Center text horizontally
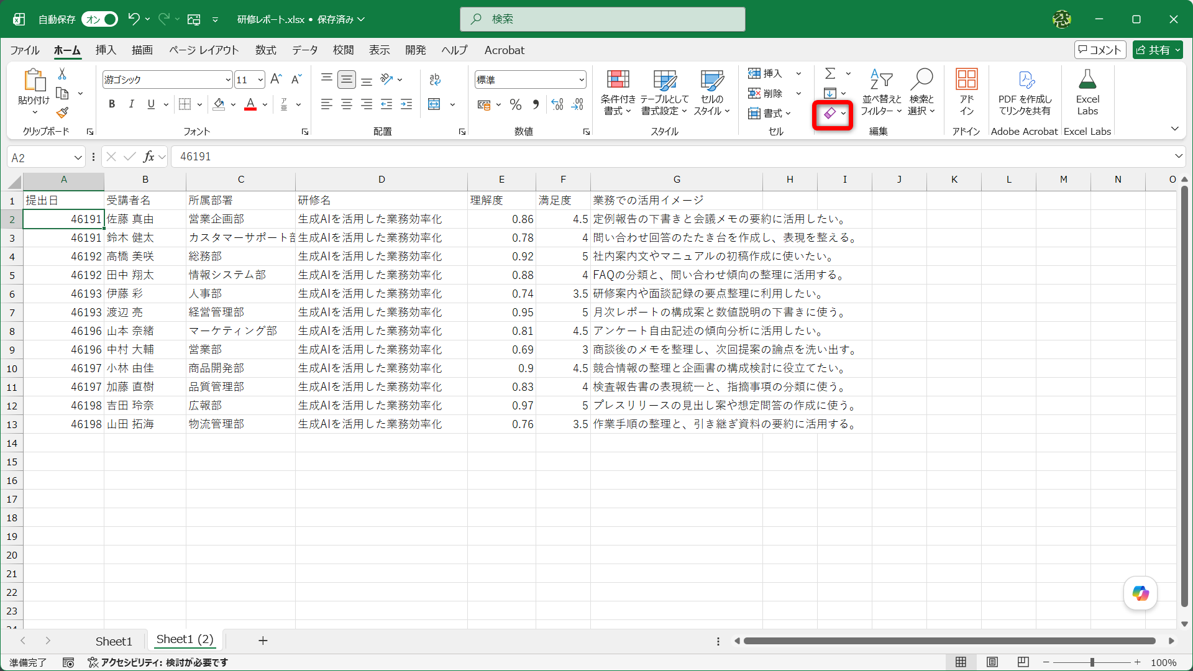This screenshot has width=1193, height=671. (x=347, y=104)
